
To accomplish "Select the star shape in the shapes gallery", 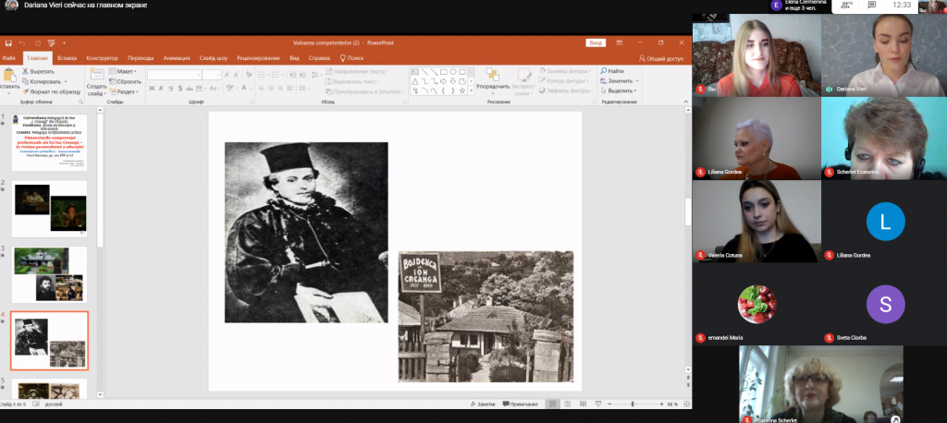I will pyautogui.click(x=462, y=91).
